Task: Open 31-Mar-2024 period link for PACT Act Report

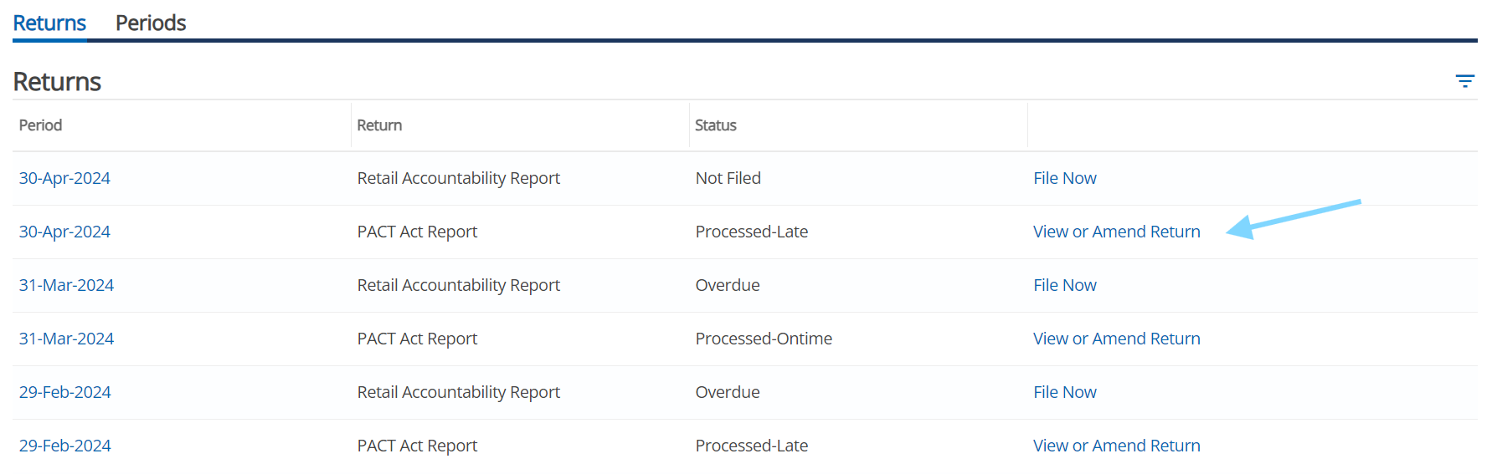Action: pyautogui.click(x=66, y=339)
